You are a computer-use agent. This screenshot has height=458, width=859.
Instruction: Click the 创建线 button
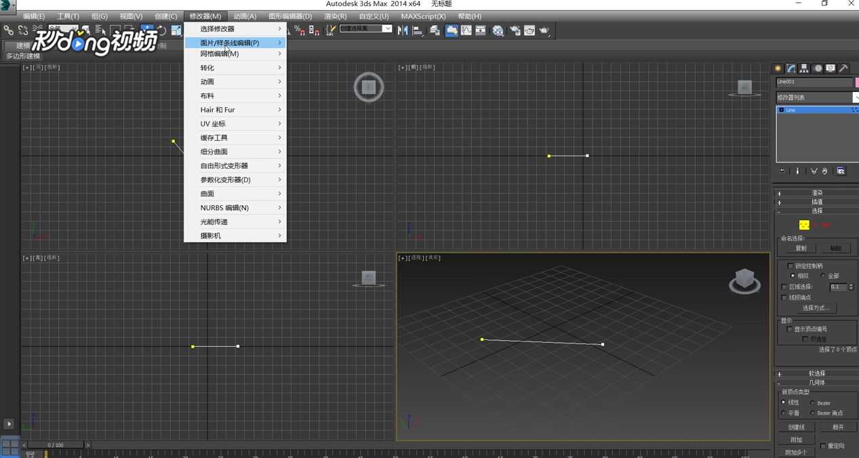click(x=796, y=428)
